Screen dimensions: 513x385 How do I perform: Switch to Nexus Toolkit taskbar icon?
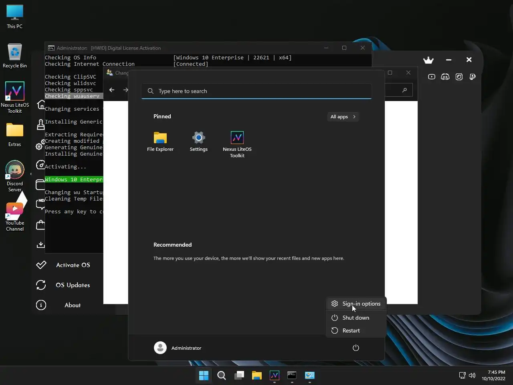click(275, 375)
